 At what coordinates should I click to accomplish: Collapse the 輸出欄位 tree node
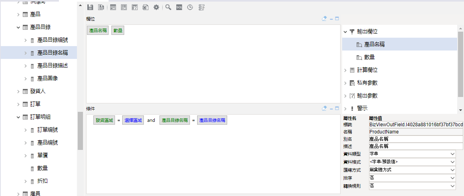[345, 32]
